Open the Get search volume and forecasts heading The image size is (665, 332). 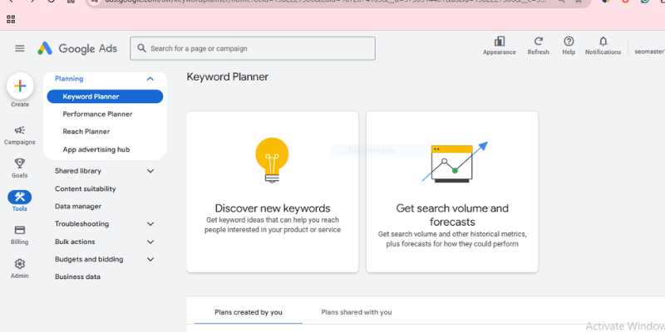(452, 215)
